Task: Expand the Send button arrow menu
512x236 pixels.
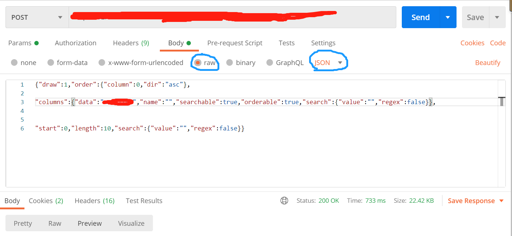Action: click(447, 17)
